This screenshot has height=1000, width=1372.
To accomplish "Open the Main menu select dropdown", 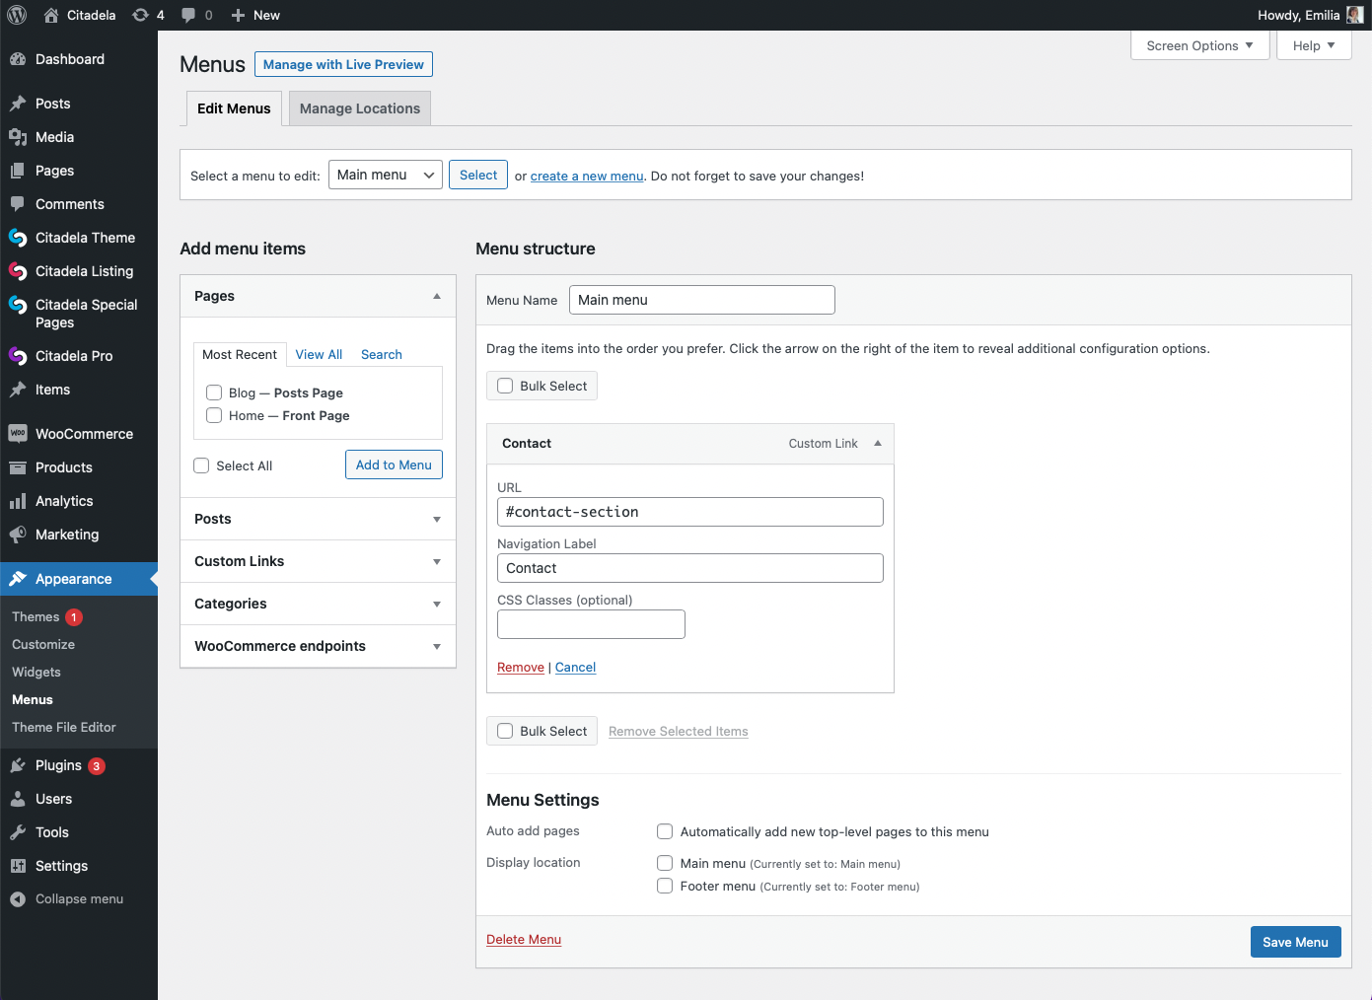I will (x=385, y=175).
